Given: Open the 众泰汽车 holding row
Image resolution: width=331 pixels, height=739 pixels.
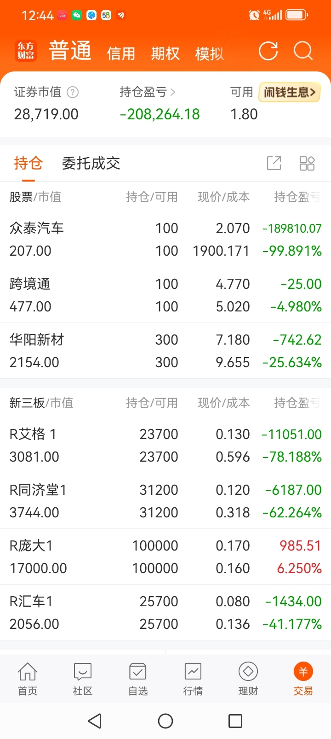Looking at the screenshot, I should 165,239.
